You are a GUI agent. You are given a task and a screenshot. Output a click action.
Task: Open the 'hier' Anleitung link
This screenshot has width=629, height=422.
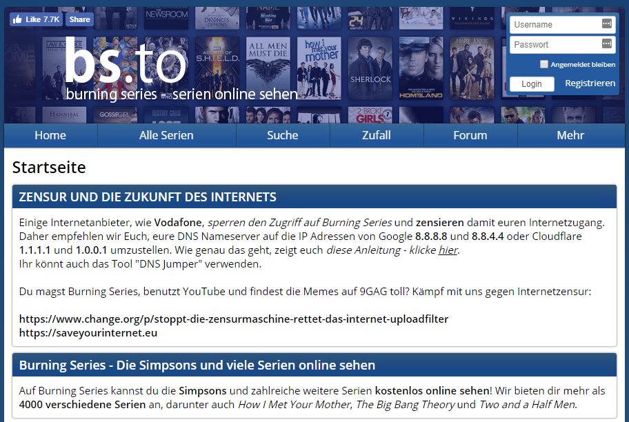coord(448,250)
